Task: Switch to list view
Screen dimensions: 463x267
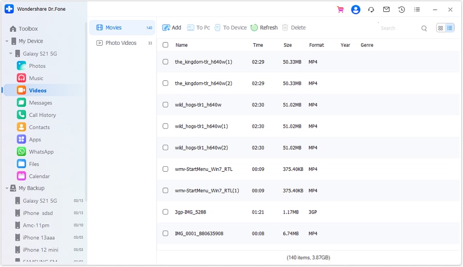Action: pyautogui.click(x=450, y=28)
